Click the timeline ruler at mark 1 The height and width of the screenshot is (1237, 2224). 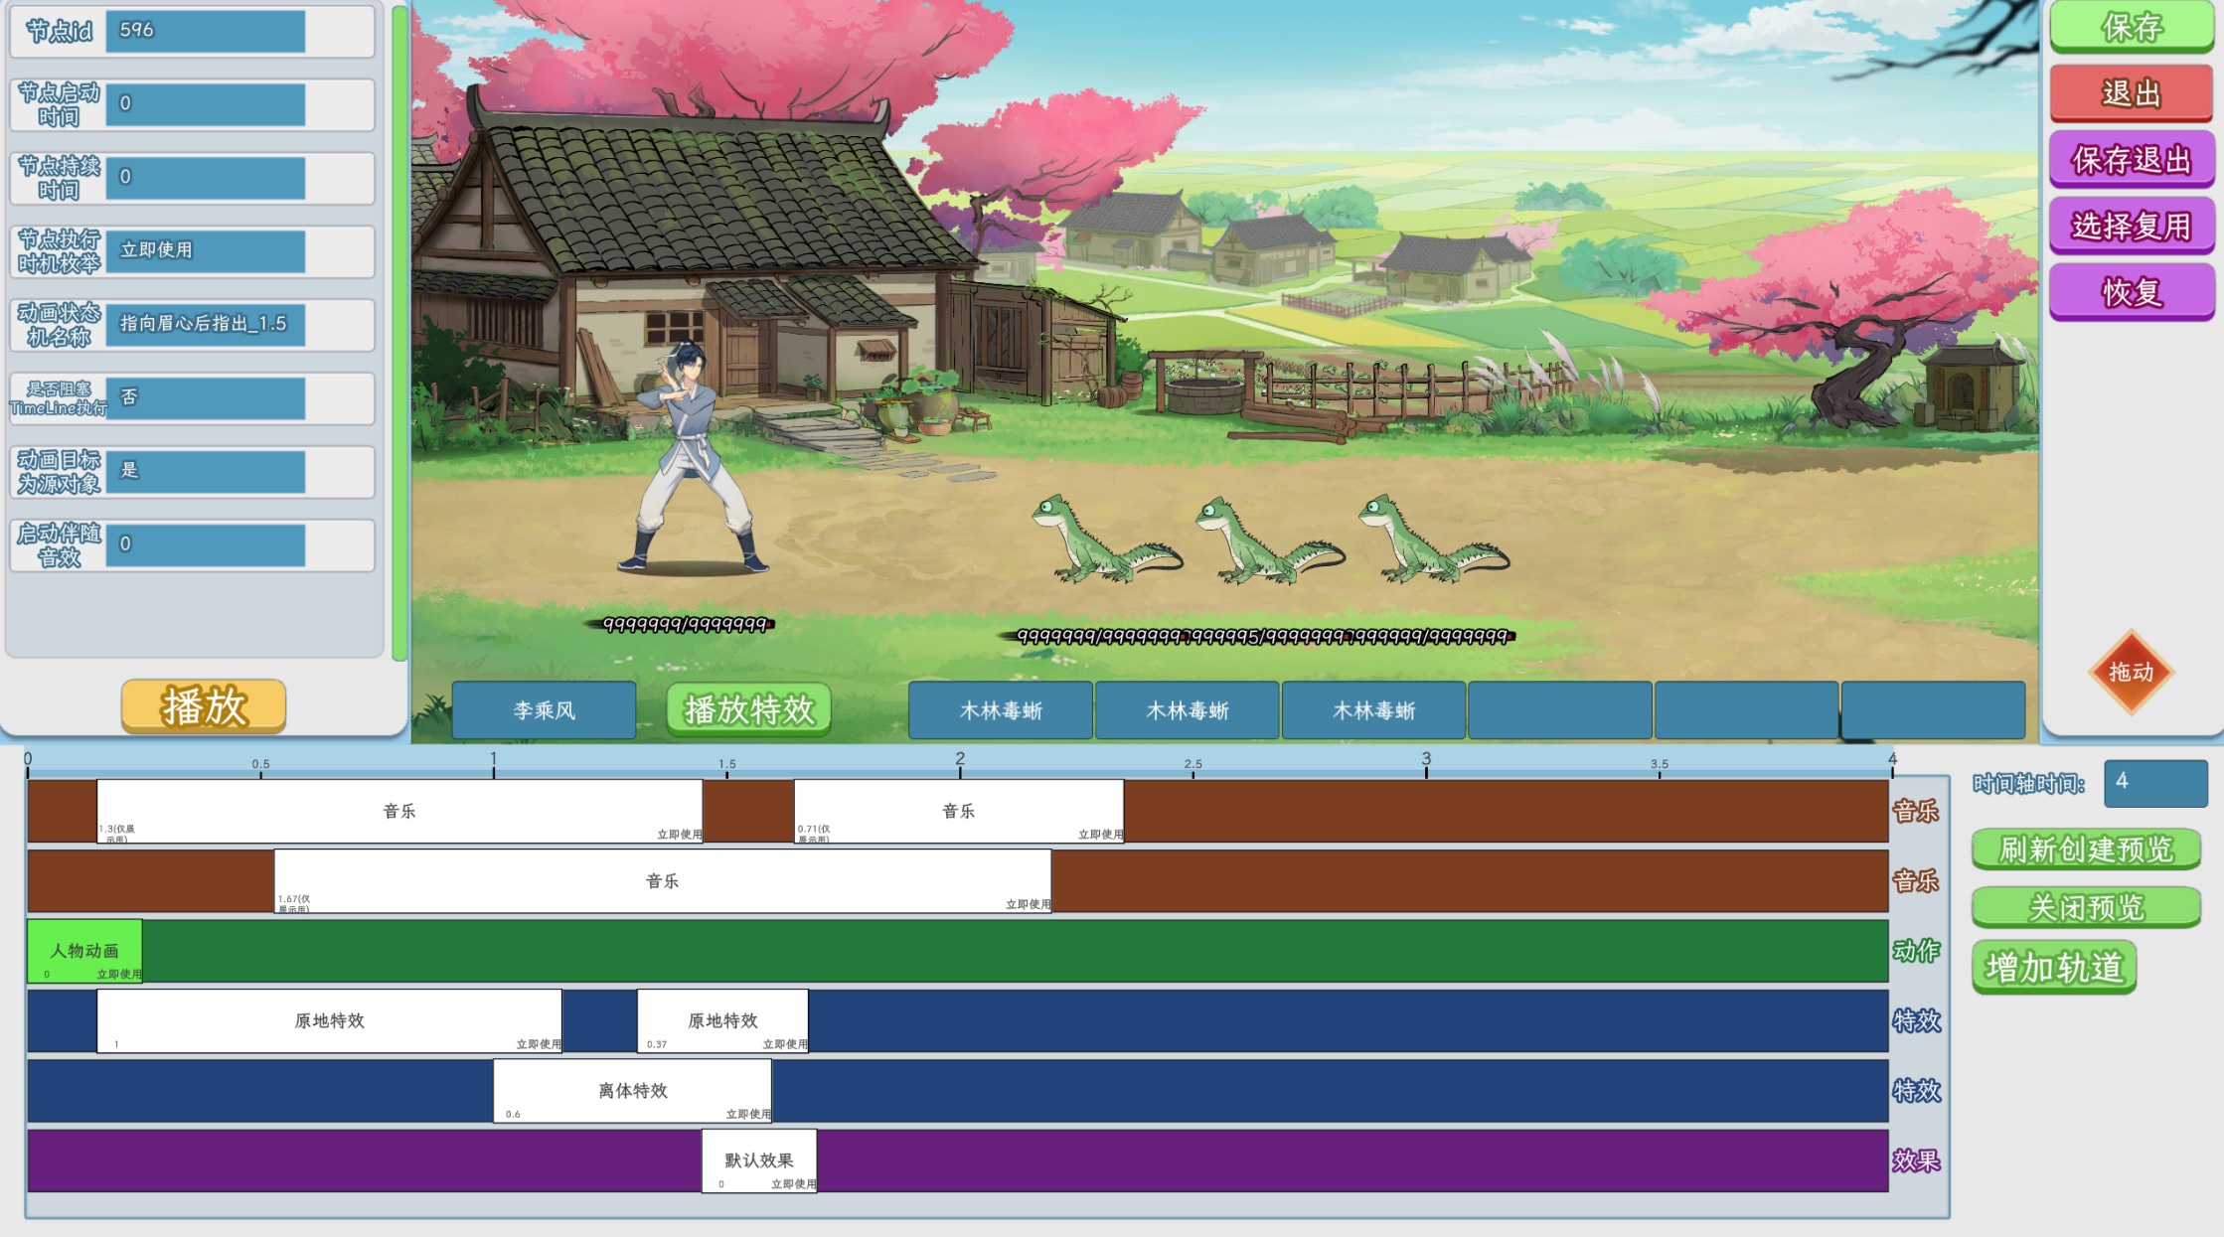[x=494, y=762]
